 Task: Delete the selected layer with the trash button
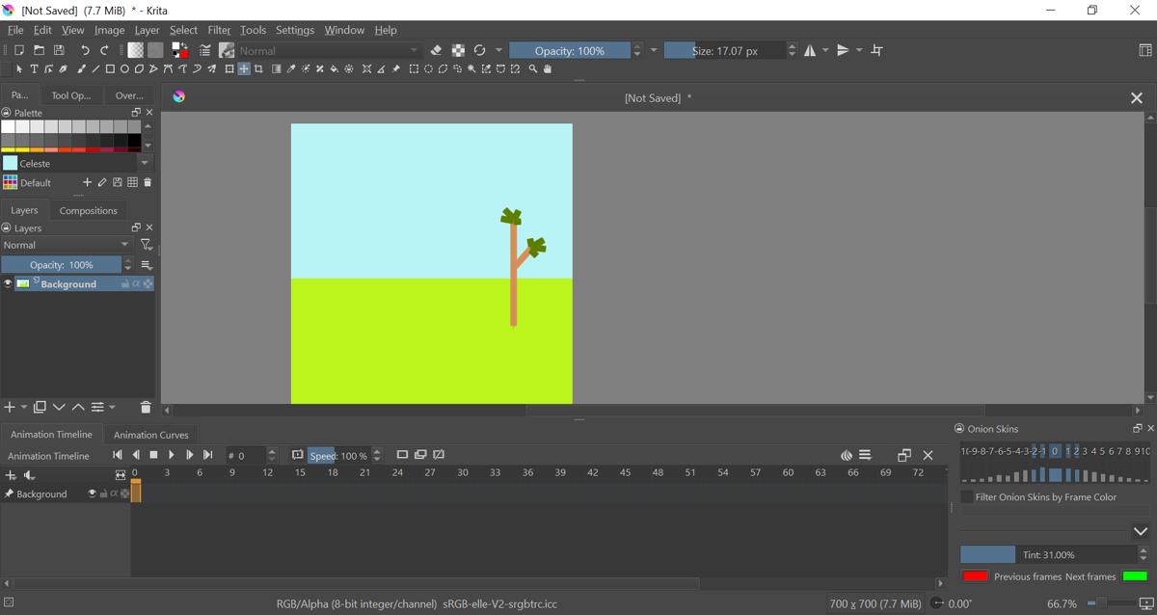(146, 407)
